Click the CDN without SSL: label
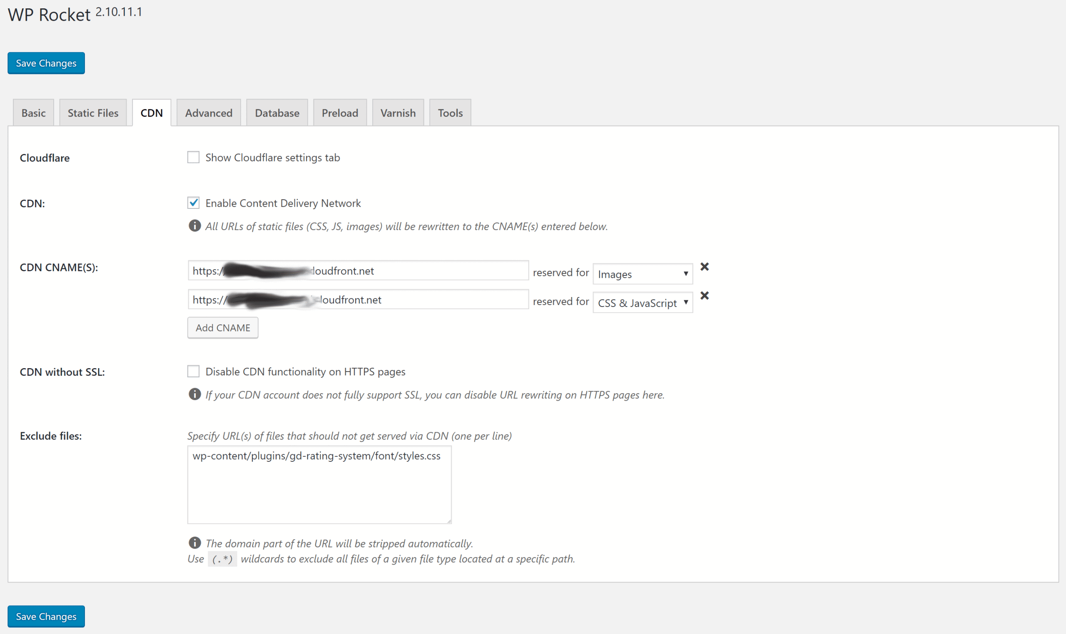Screen dimensions: 1066x634 [x=62, y=372]
